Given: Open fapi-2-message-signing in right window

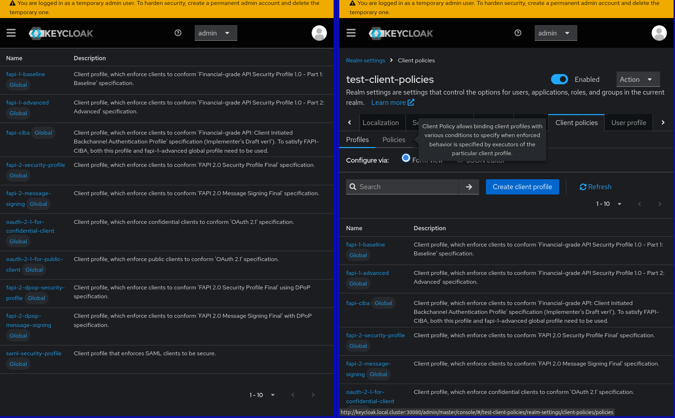Looking at the screenshot, I should 368,363.
